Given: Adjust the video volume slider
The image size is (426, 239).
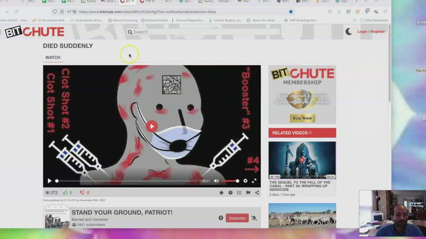Looking at the screenshot, I should [x=230, y=181].
